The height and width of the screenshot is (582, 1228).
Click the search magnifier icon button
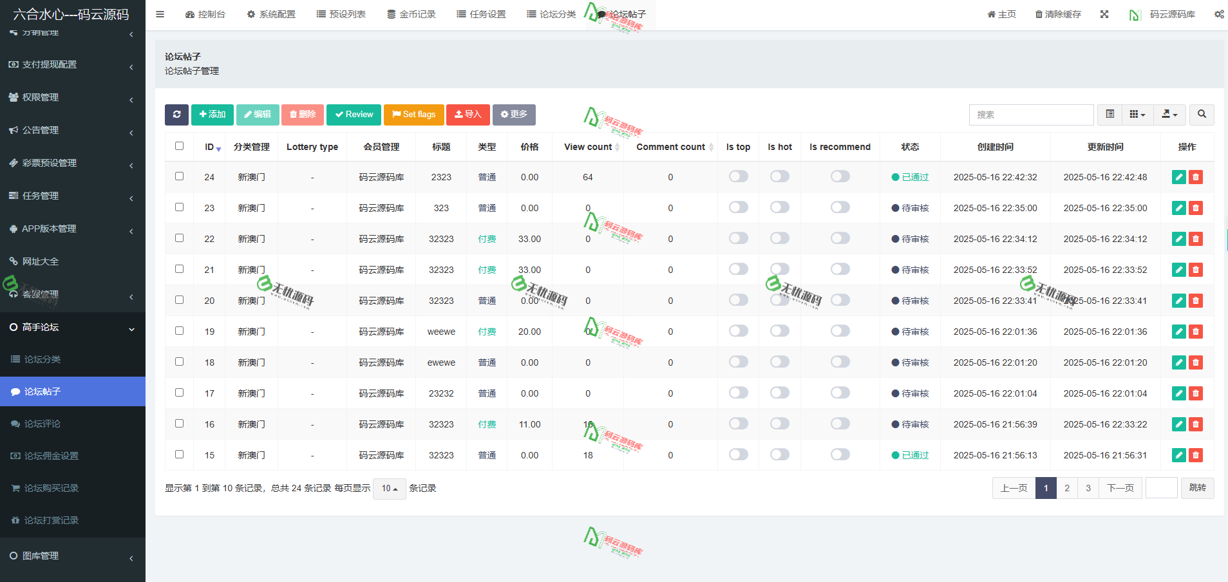1202,115
